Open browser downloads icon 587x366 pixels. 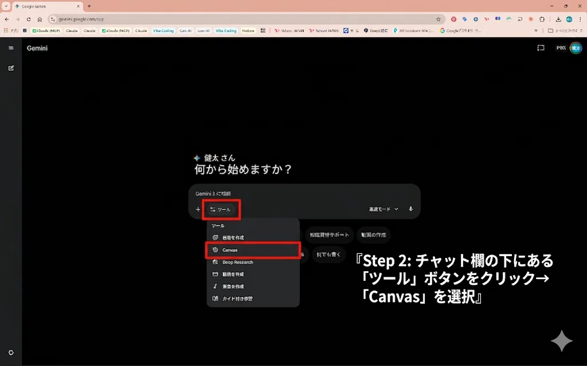(558, 19)
